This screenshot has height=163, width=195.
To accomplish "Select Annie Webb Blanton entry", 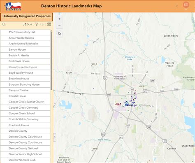I will tap(25, 38).
